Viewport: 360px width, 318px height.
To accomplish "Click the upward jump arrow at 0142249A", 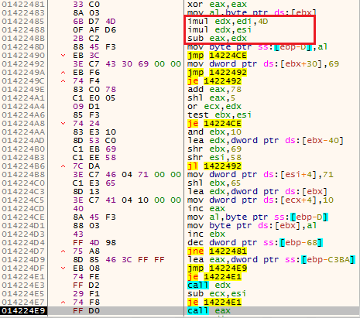I will pos(63,73).
